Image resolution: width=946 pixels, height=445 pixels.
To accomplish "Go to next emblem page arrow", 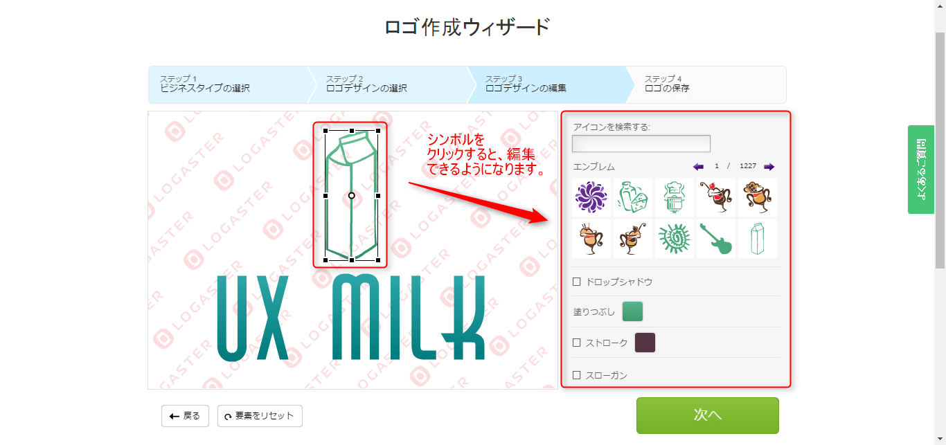I will click(769, 167).
